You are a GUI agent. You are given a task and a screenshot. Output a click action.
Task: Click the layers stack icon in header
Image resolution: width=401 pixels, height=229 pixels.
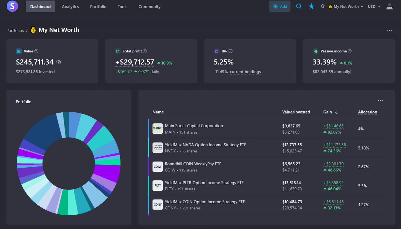point(322,6)
